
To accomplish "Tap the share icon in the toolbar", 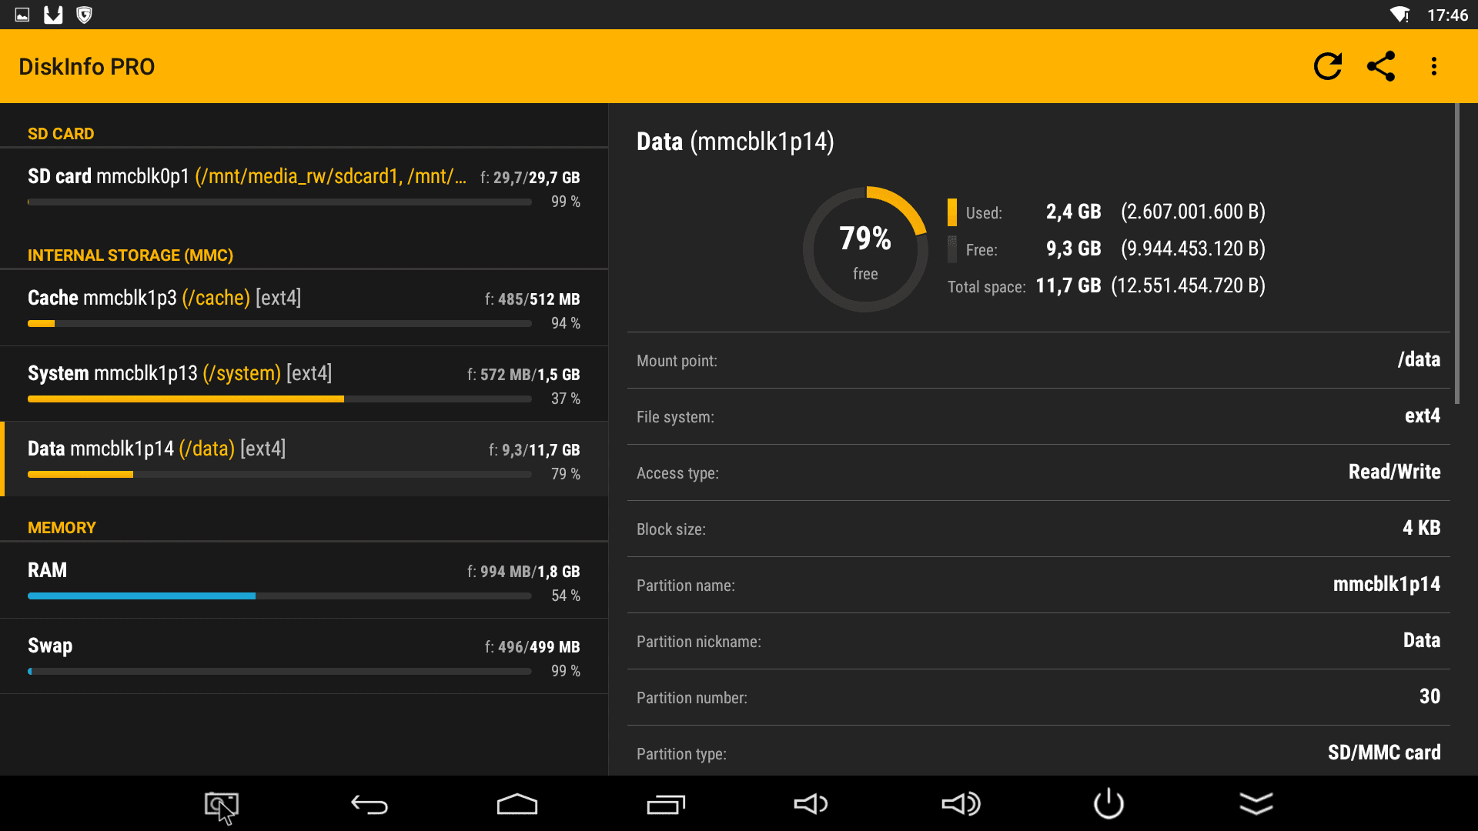I will click(1381, 66).
